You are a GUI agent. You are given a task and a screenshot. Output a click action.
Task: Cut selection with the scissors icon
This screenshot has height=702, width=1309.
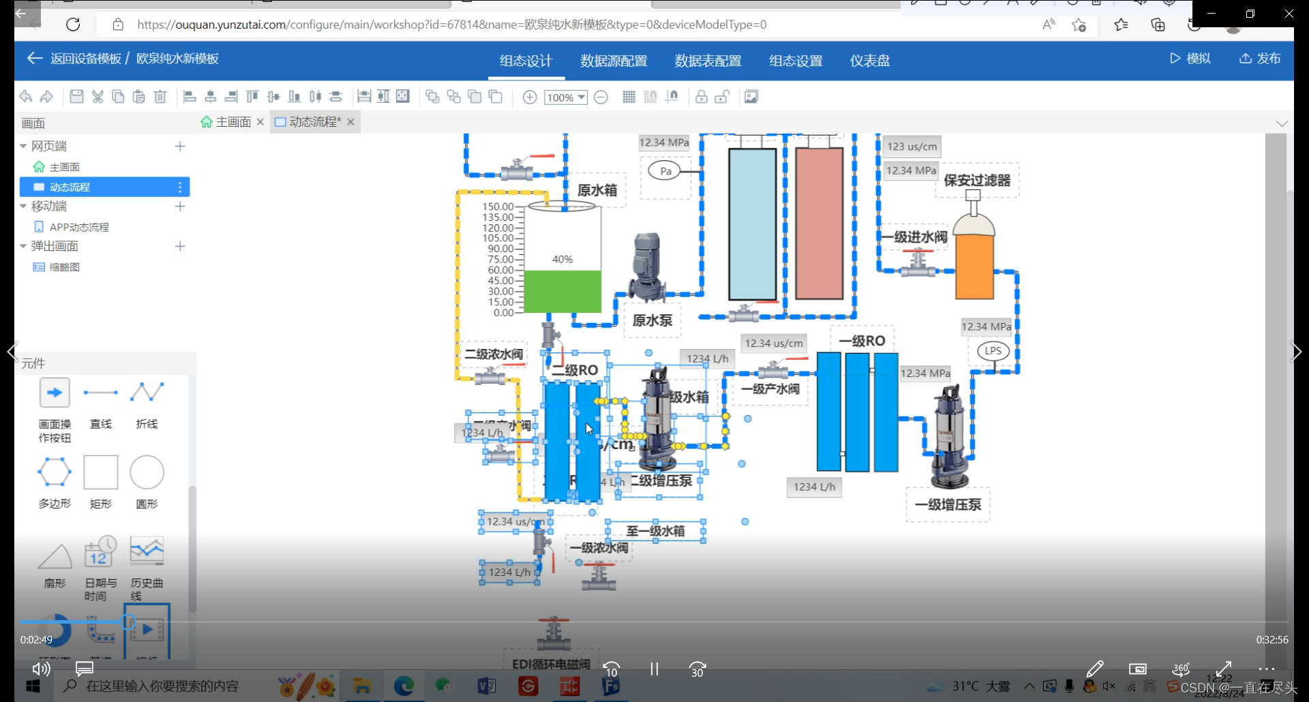pyautogui.click(x=97, y=97)
